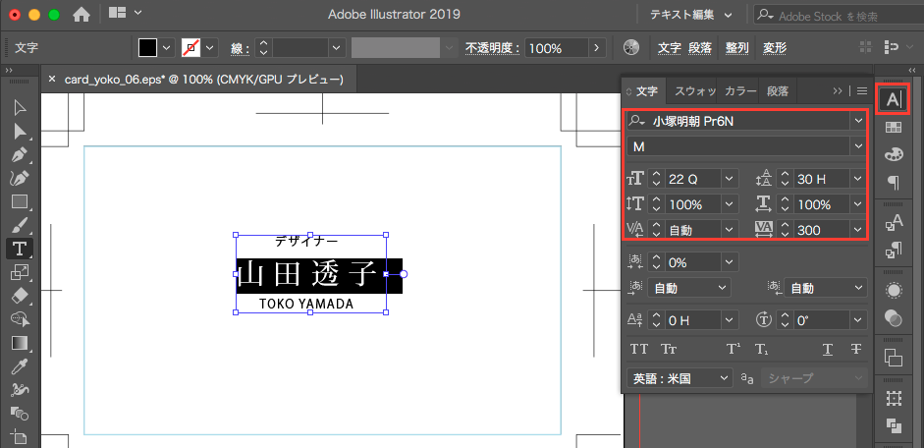Toggle Underline text style

(x=827, y=349)
